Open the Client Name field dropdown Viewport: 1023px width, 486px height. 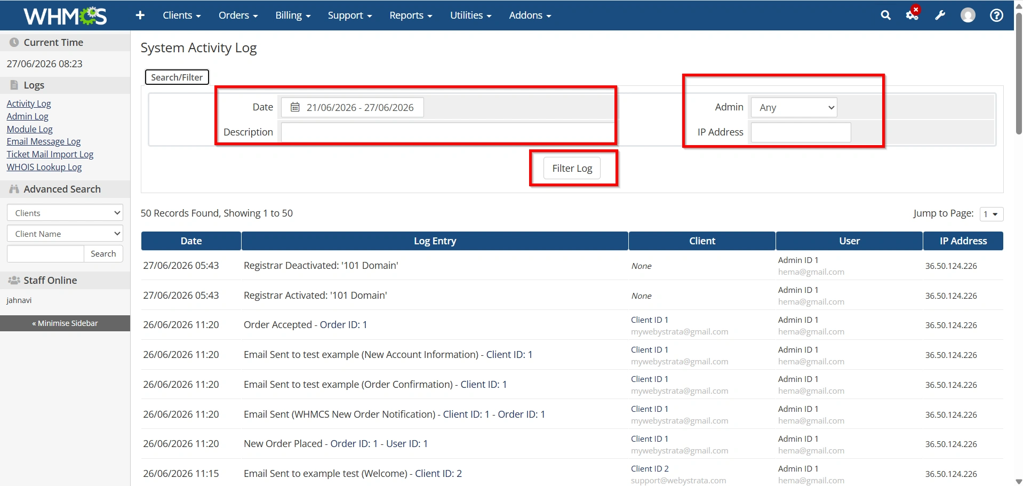pyautogui.click(x=65, y=234)
